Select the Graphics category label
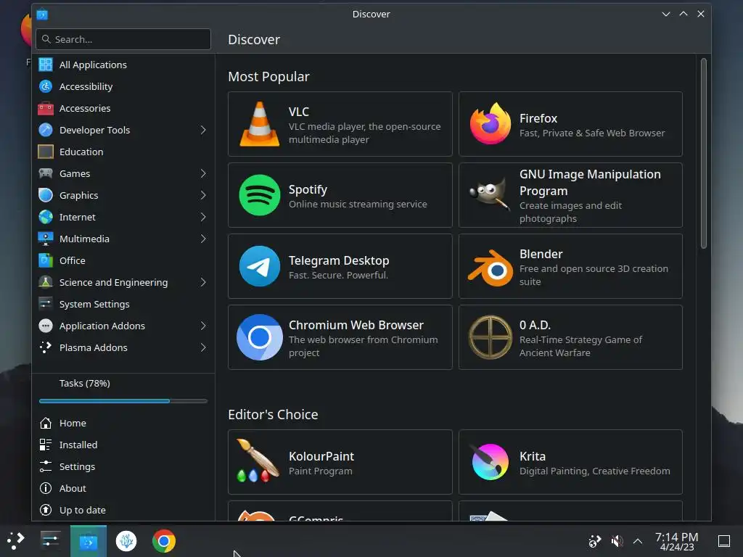 click(78, 195)
